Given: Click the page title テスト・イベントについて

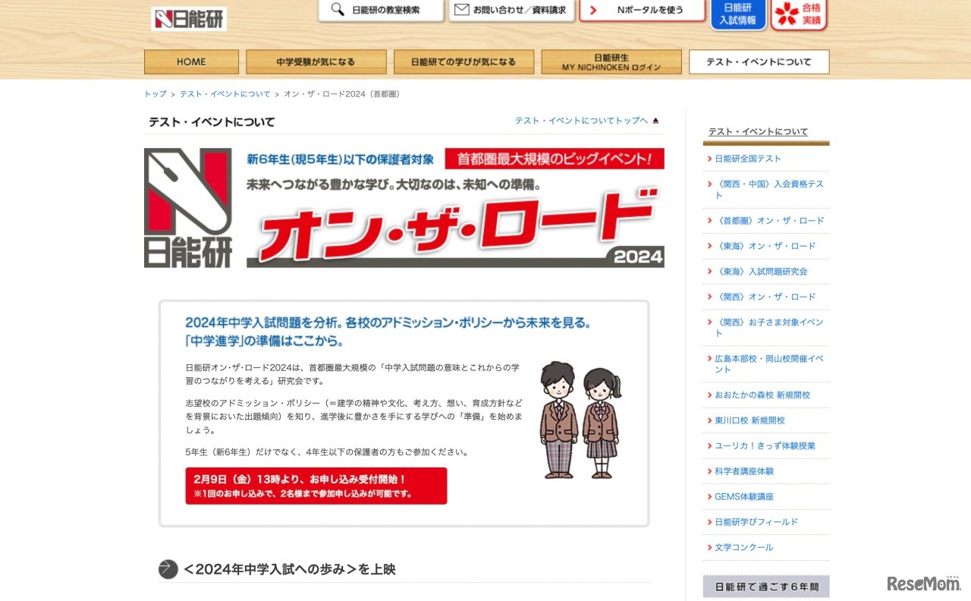Looking at the screenshot, I should (212, 122).
